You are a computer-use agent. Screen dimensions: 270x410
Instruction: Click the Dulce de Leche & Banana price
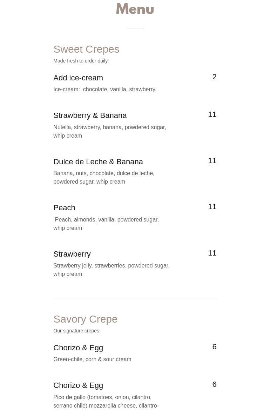(212, 161)
